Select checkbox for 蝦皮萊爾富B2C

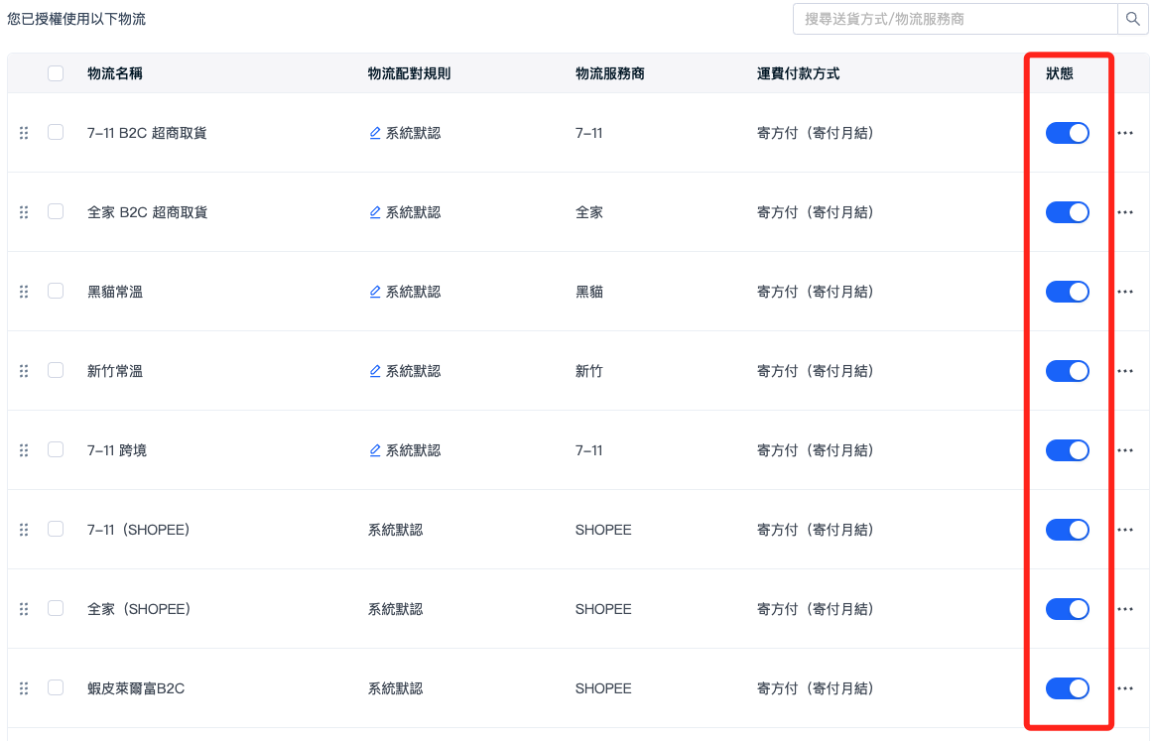click(56, 687)
